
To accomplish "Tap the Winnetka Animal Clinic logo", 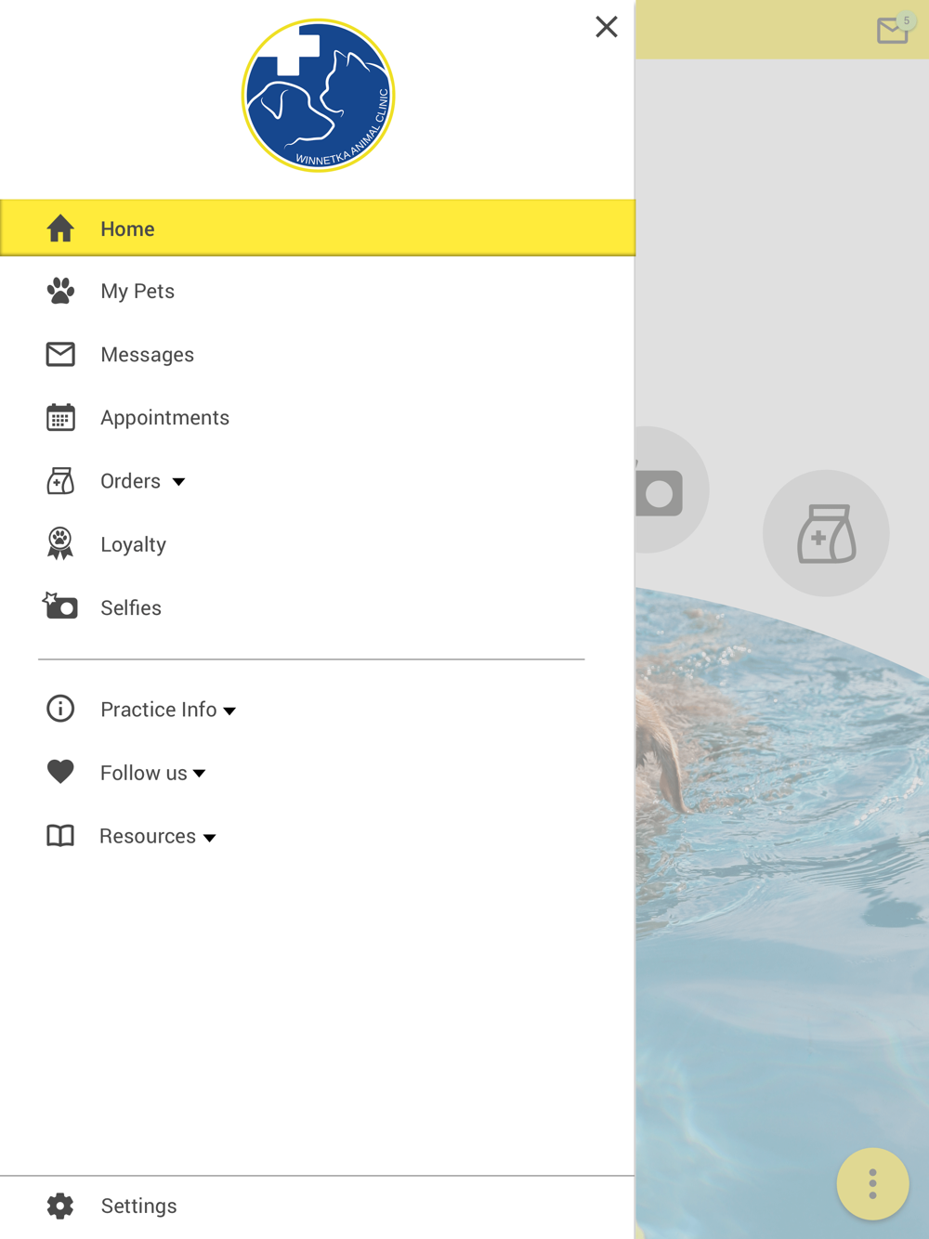I will 319,96.
